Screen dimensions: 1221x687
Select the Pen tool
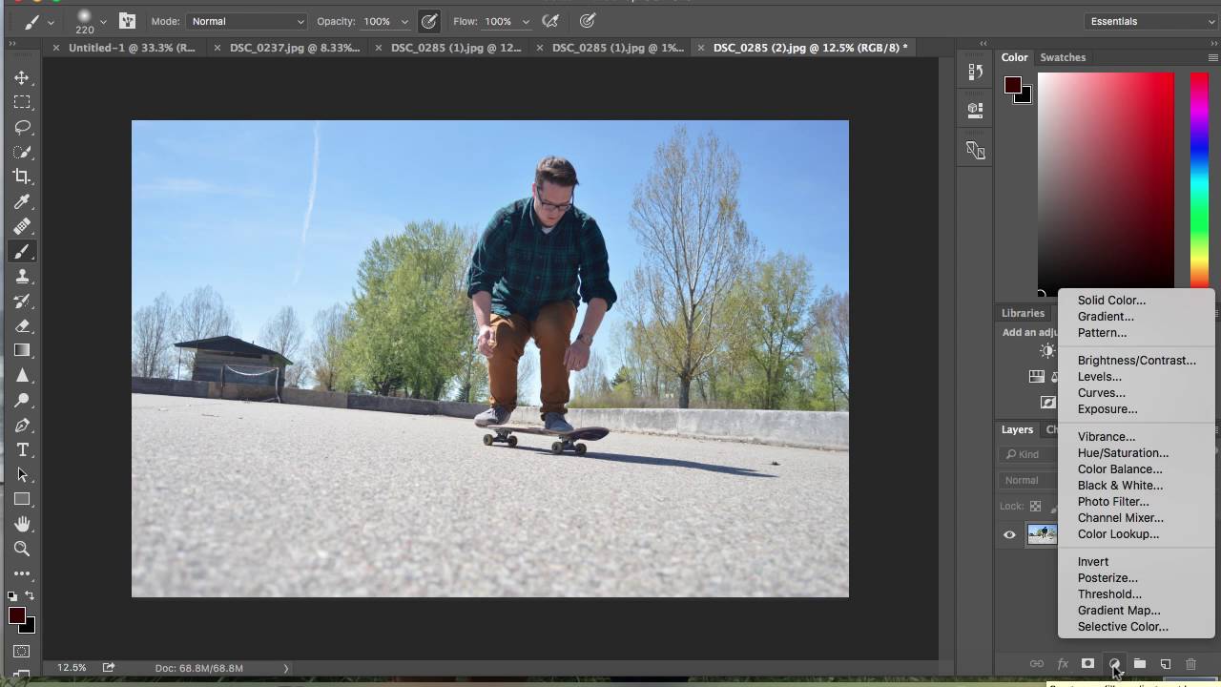pos(22,426)
